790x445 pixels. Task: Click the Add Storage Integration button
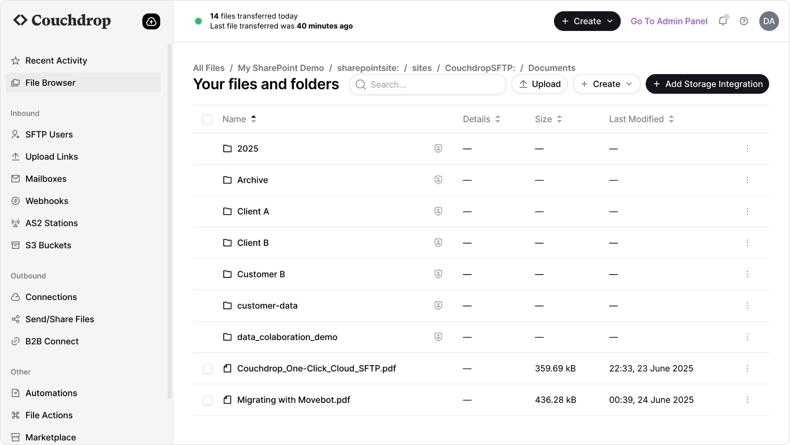tap(707, 84)
